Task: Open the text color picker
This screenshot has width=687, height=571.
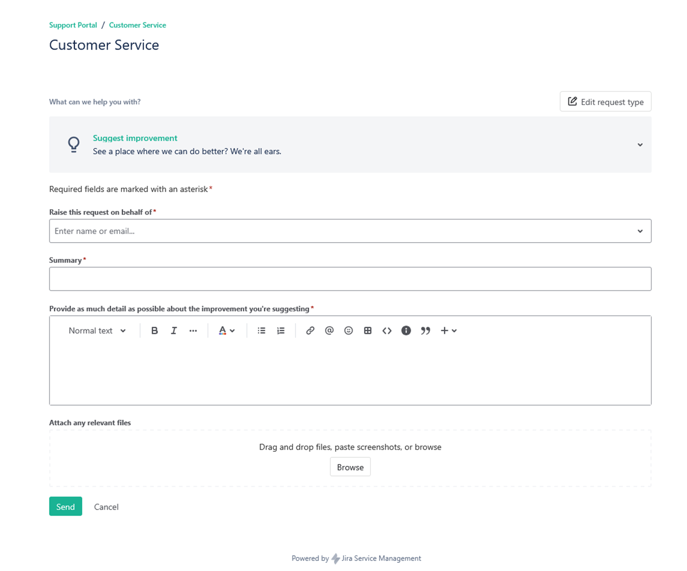Action: 226,330
